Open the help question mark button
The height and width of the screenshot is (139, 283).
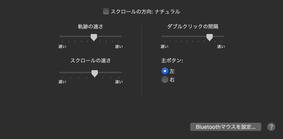coord(271,127)
